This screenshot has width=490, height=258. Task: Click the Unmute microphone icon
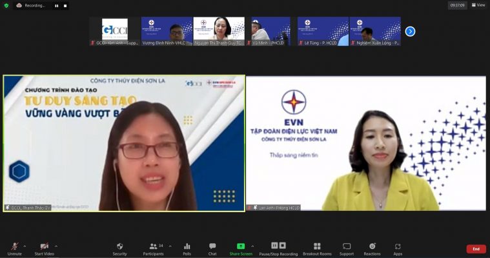click(14, 246)
